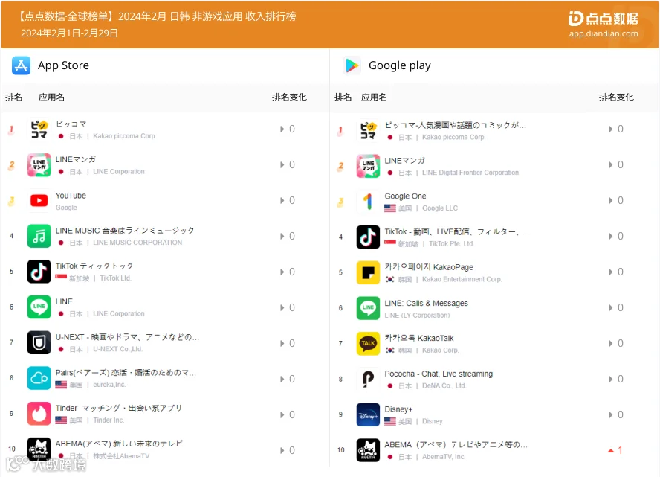Open the ABEMA icon in Google Play list
The height and width of the screenshot is (477, 660).
368,450
